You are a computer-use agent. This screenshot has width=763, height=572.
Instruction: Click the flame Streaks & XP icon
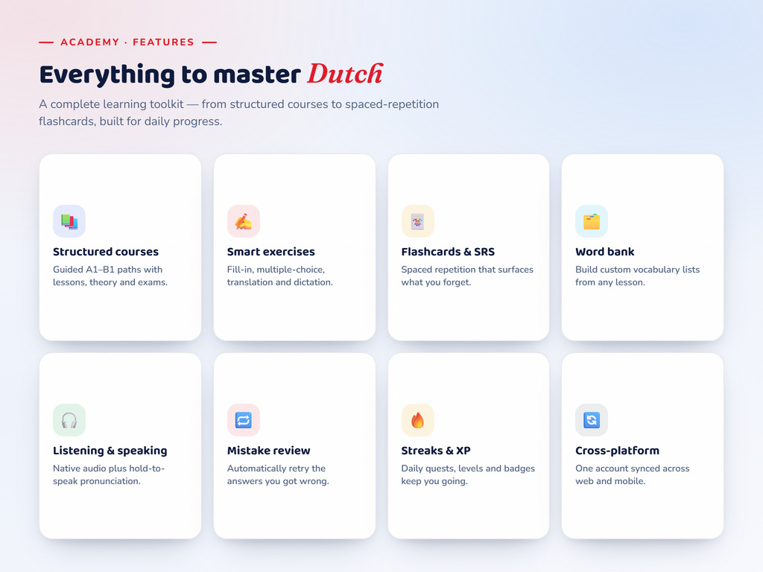tap(417, 420)
